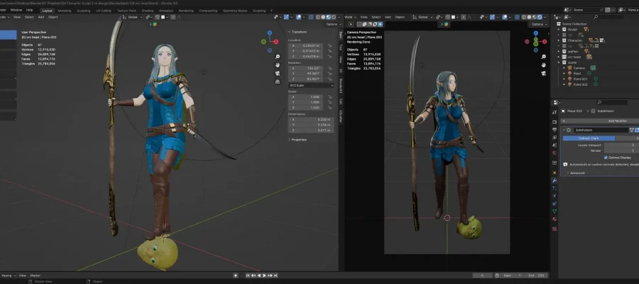This screenshot has height=284, width=639.
Task: Open the Window menu
Action: pyautogui.click(x=16, y=10)
